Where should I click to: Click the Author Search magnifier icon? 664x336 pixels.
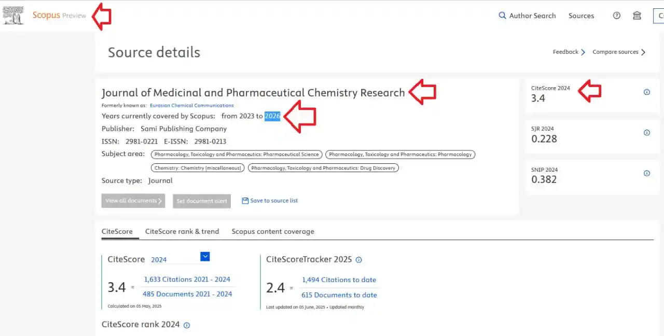coord(502,16)
